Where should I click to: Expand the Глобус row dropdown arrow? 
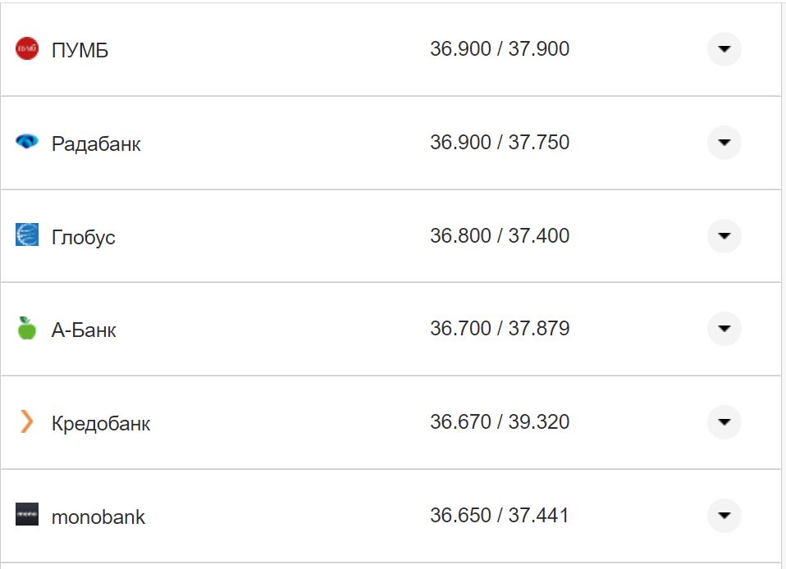[x=724, y=236]
